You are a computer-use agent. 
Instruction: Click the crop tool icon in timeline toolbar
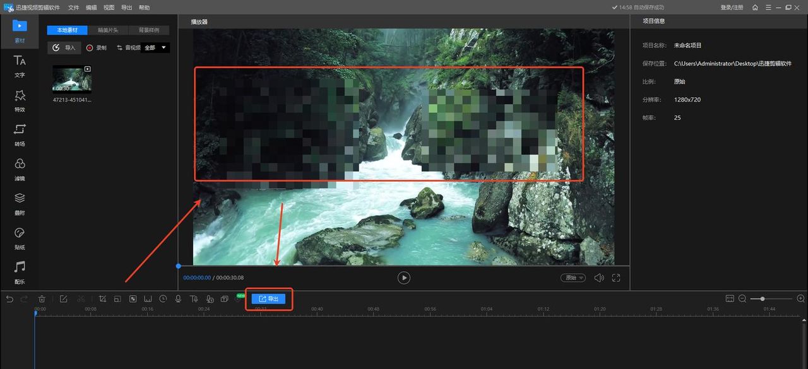tap(102, 299)
